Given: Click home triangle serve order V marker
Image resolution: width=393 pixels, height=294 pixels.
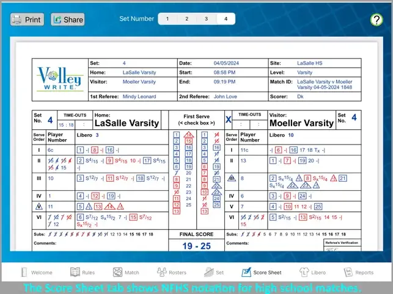Looking at the screenshot, I should coord(39,206).
